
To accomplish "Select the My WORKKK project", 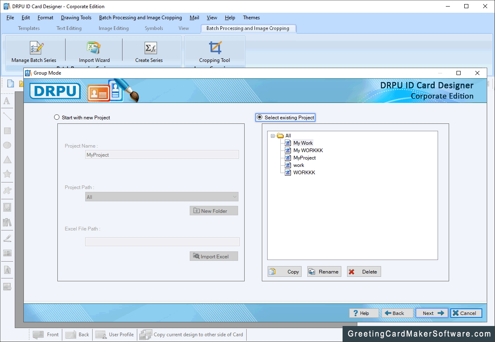I will (308, 150).
